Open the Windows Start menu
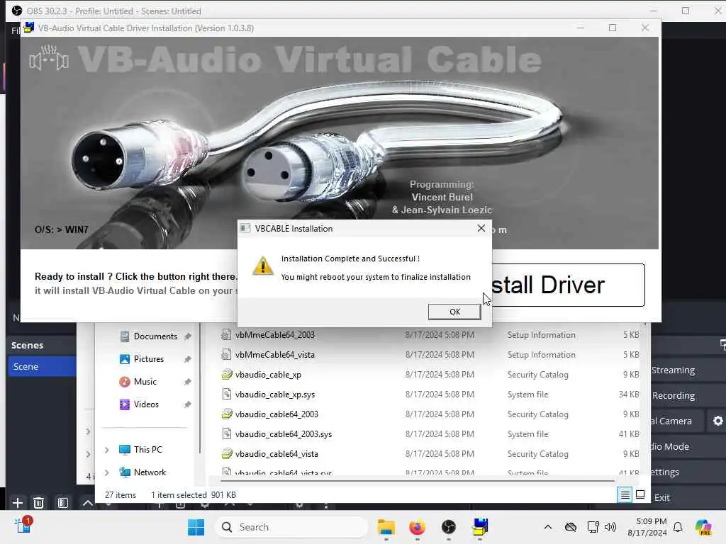 196,527
